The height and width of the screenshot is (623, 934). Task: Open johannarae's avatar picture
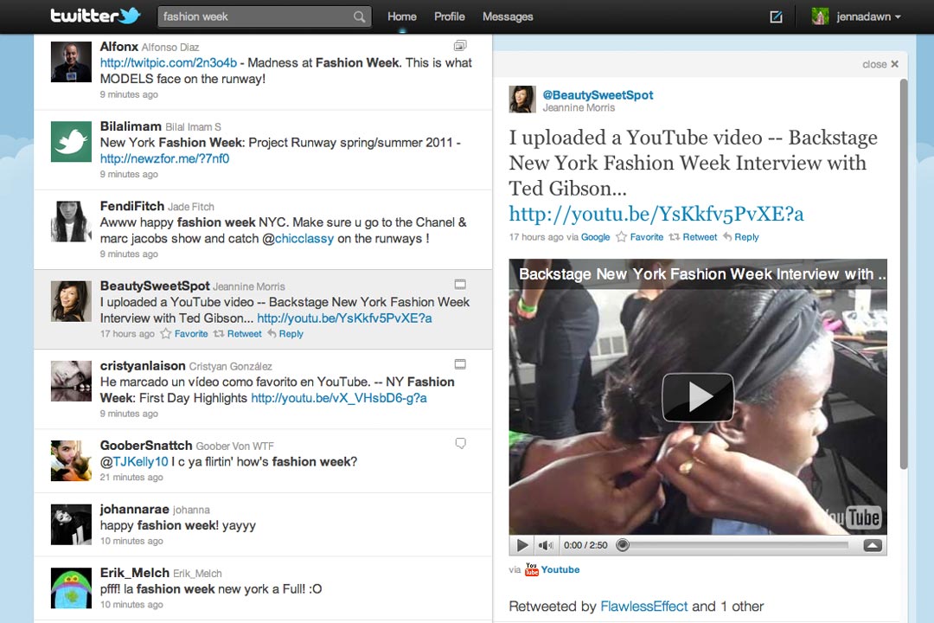[71, 524]
